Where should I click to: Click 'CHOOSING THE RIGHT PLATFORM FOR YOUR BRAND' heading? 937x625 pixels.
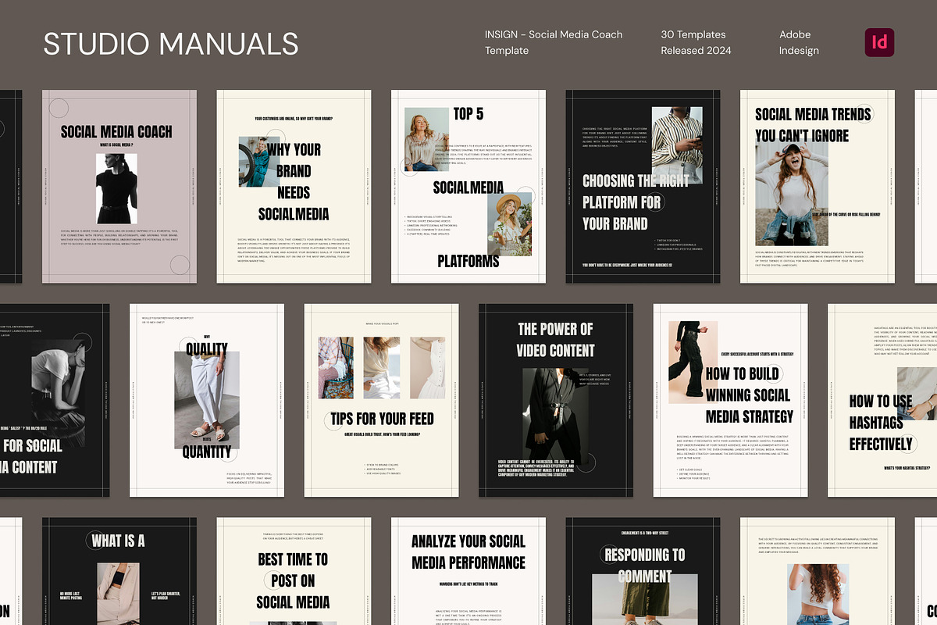(x=636, y=202)
